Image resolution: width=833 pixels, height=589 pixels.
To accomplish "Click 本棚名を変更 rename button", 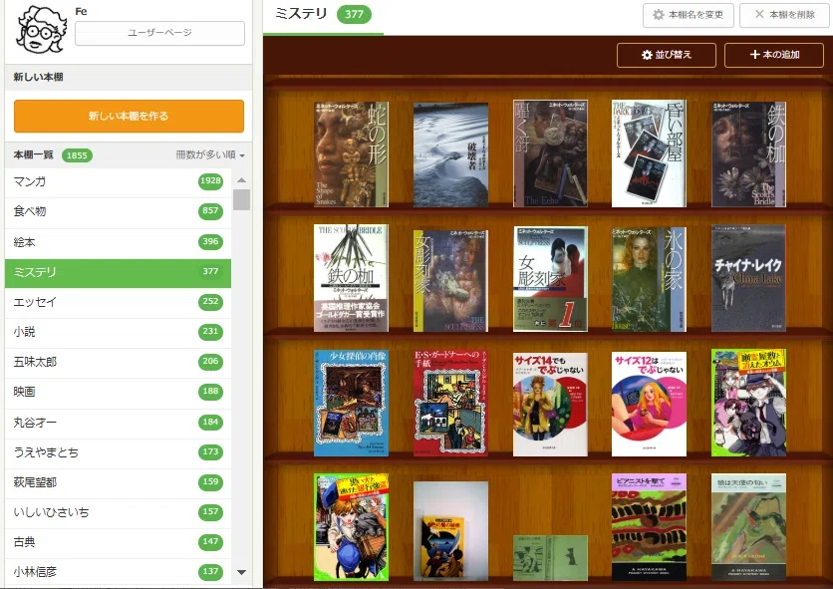I will (x=688, y=15).
